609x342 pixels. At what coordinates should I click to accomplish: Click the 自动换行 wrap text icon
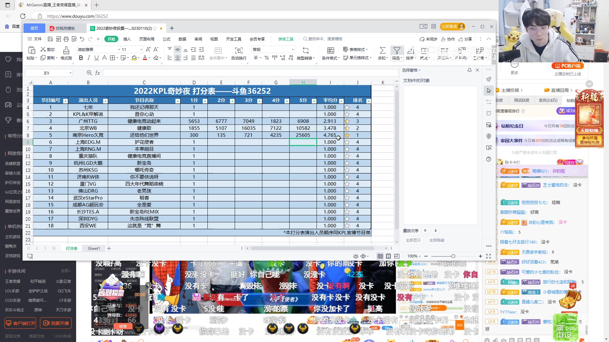point(239,50)
